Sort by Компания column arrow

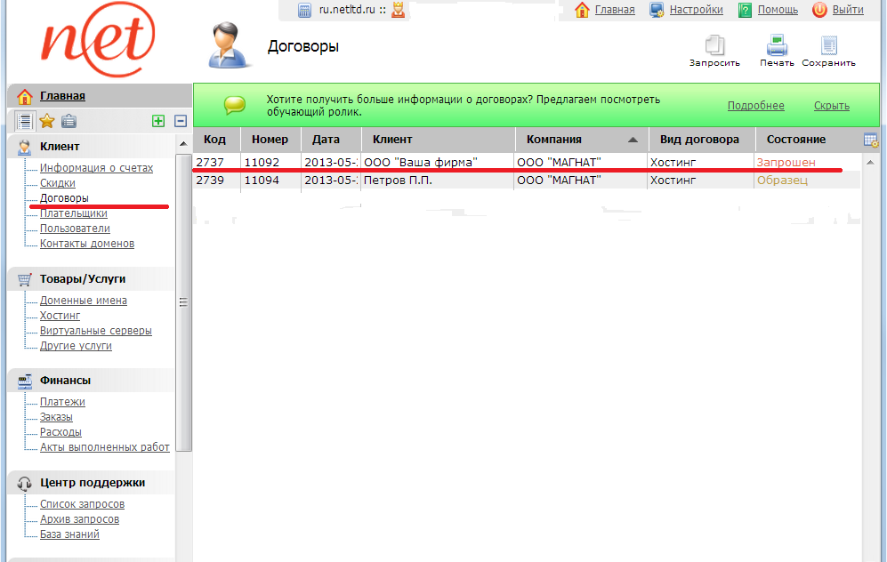(x=633, y=140)
